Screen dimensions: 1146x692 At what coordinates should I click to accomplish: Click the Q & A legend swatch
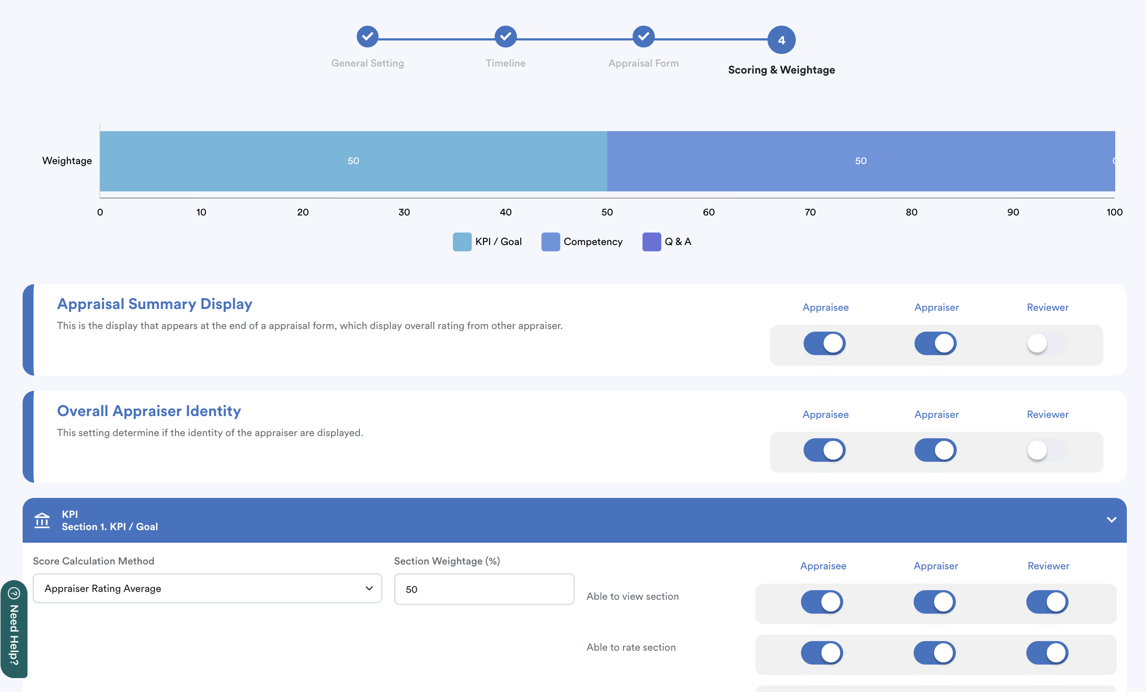tap(651, 242)
